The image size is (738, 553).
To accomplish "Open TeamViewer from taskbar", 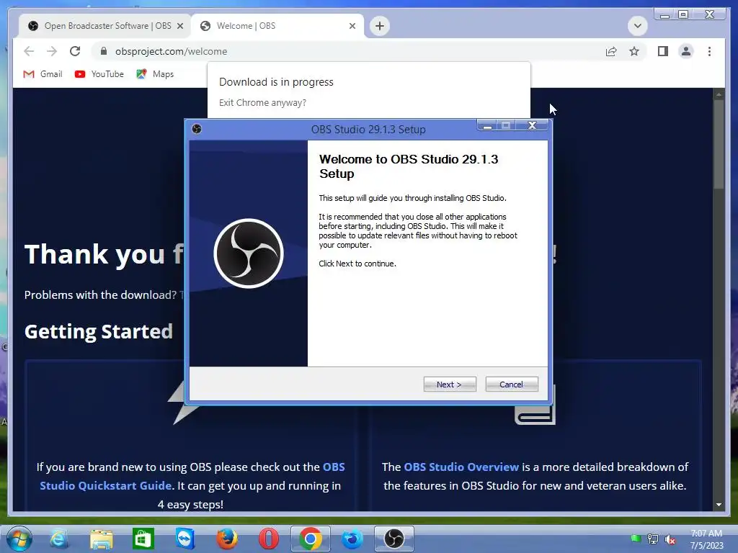I will click(x=185, y=539).
